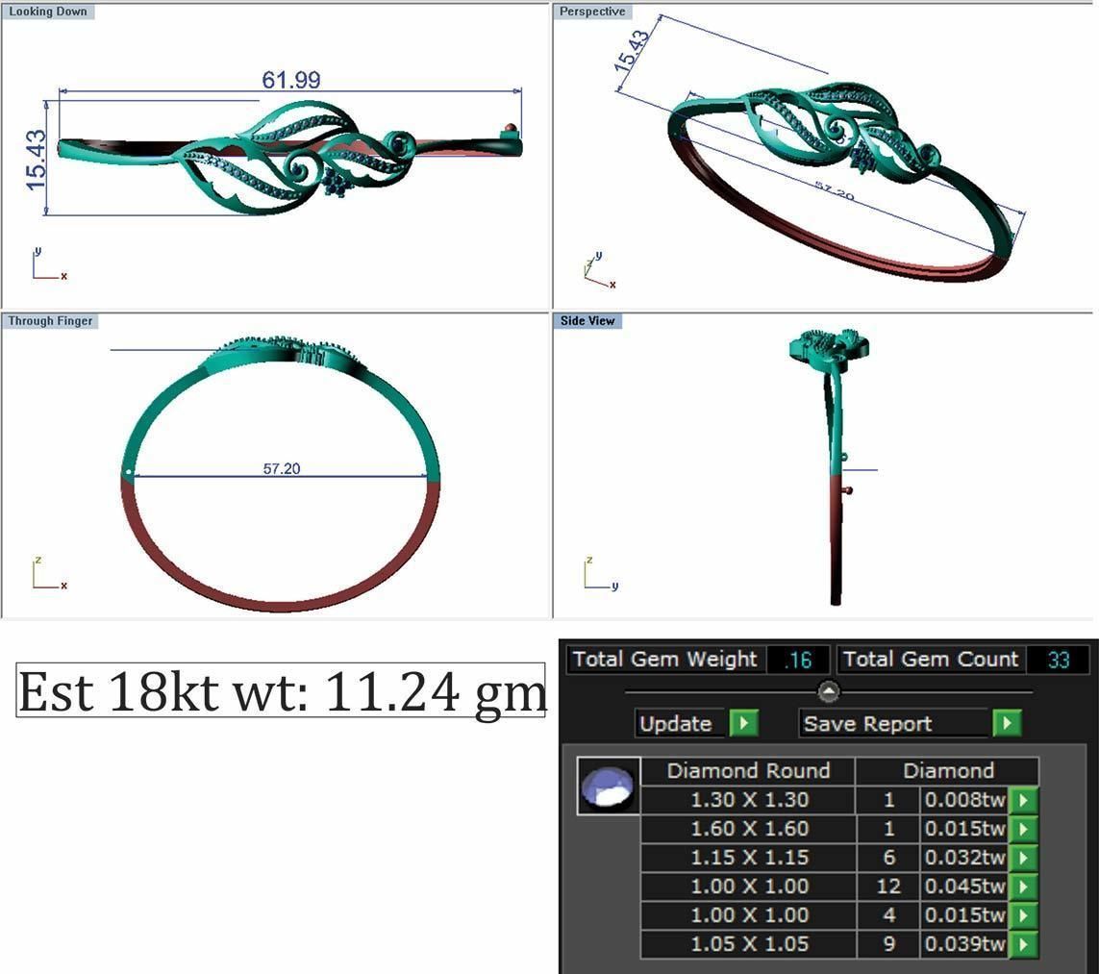Activate the Perspective viewport label
This screenshot has width=1099, height=974.
click(x=592, y=12)
